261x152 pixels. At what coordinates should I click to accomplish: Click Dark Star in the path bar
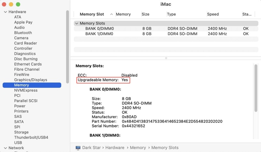(x=91, y=148)
